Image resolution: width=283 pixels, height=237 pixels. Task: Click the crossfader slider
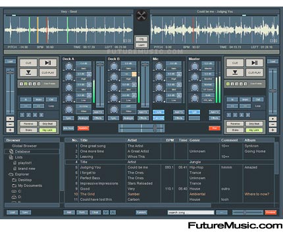141,128
